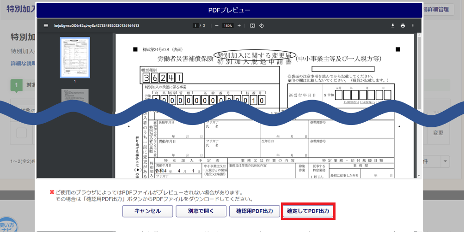Click the PDFプレビュー dialog title

point(229,10)
